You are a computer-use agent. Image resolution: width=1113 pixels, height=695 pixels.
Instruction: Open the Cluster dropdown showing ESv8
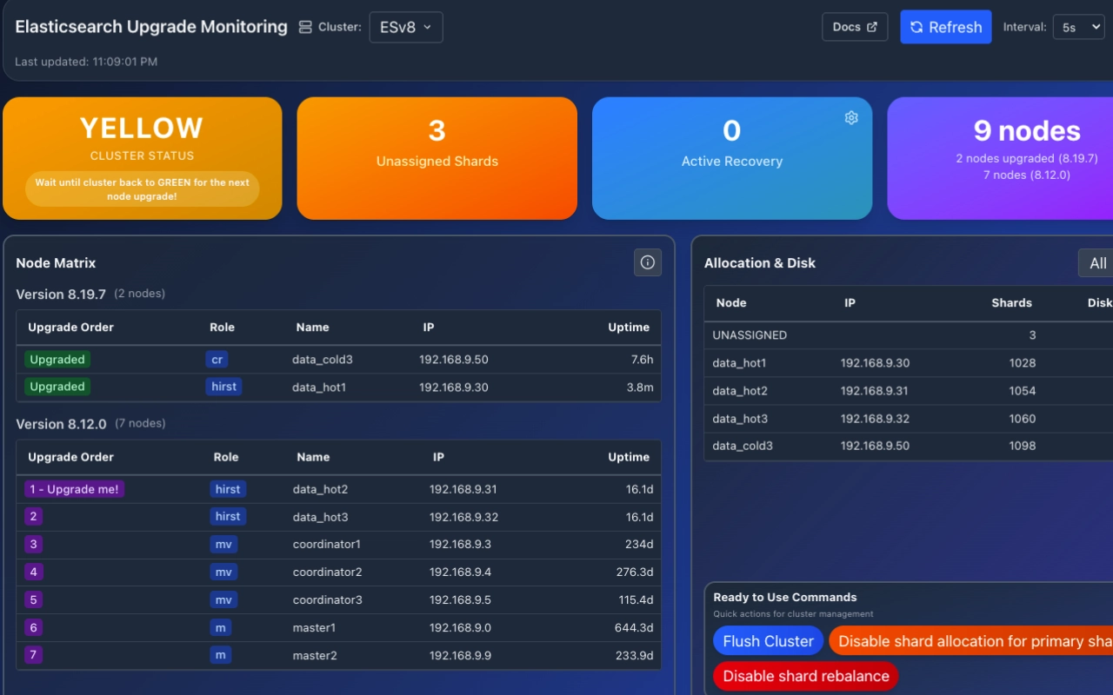pos(406,27)
